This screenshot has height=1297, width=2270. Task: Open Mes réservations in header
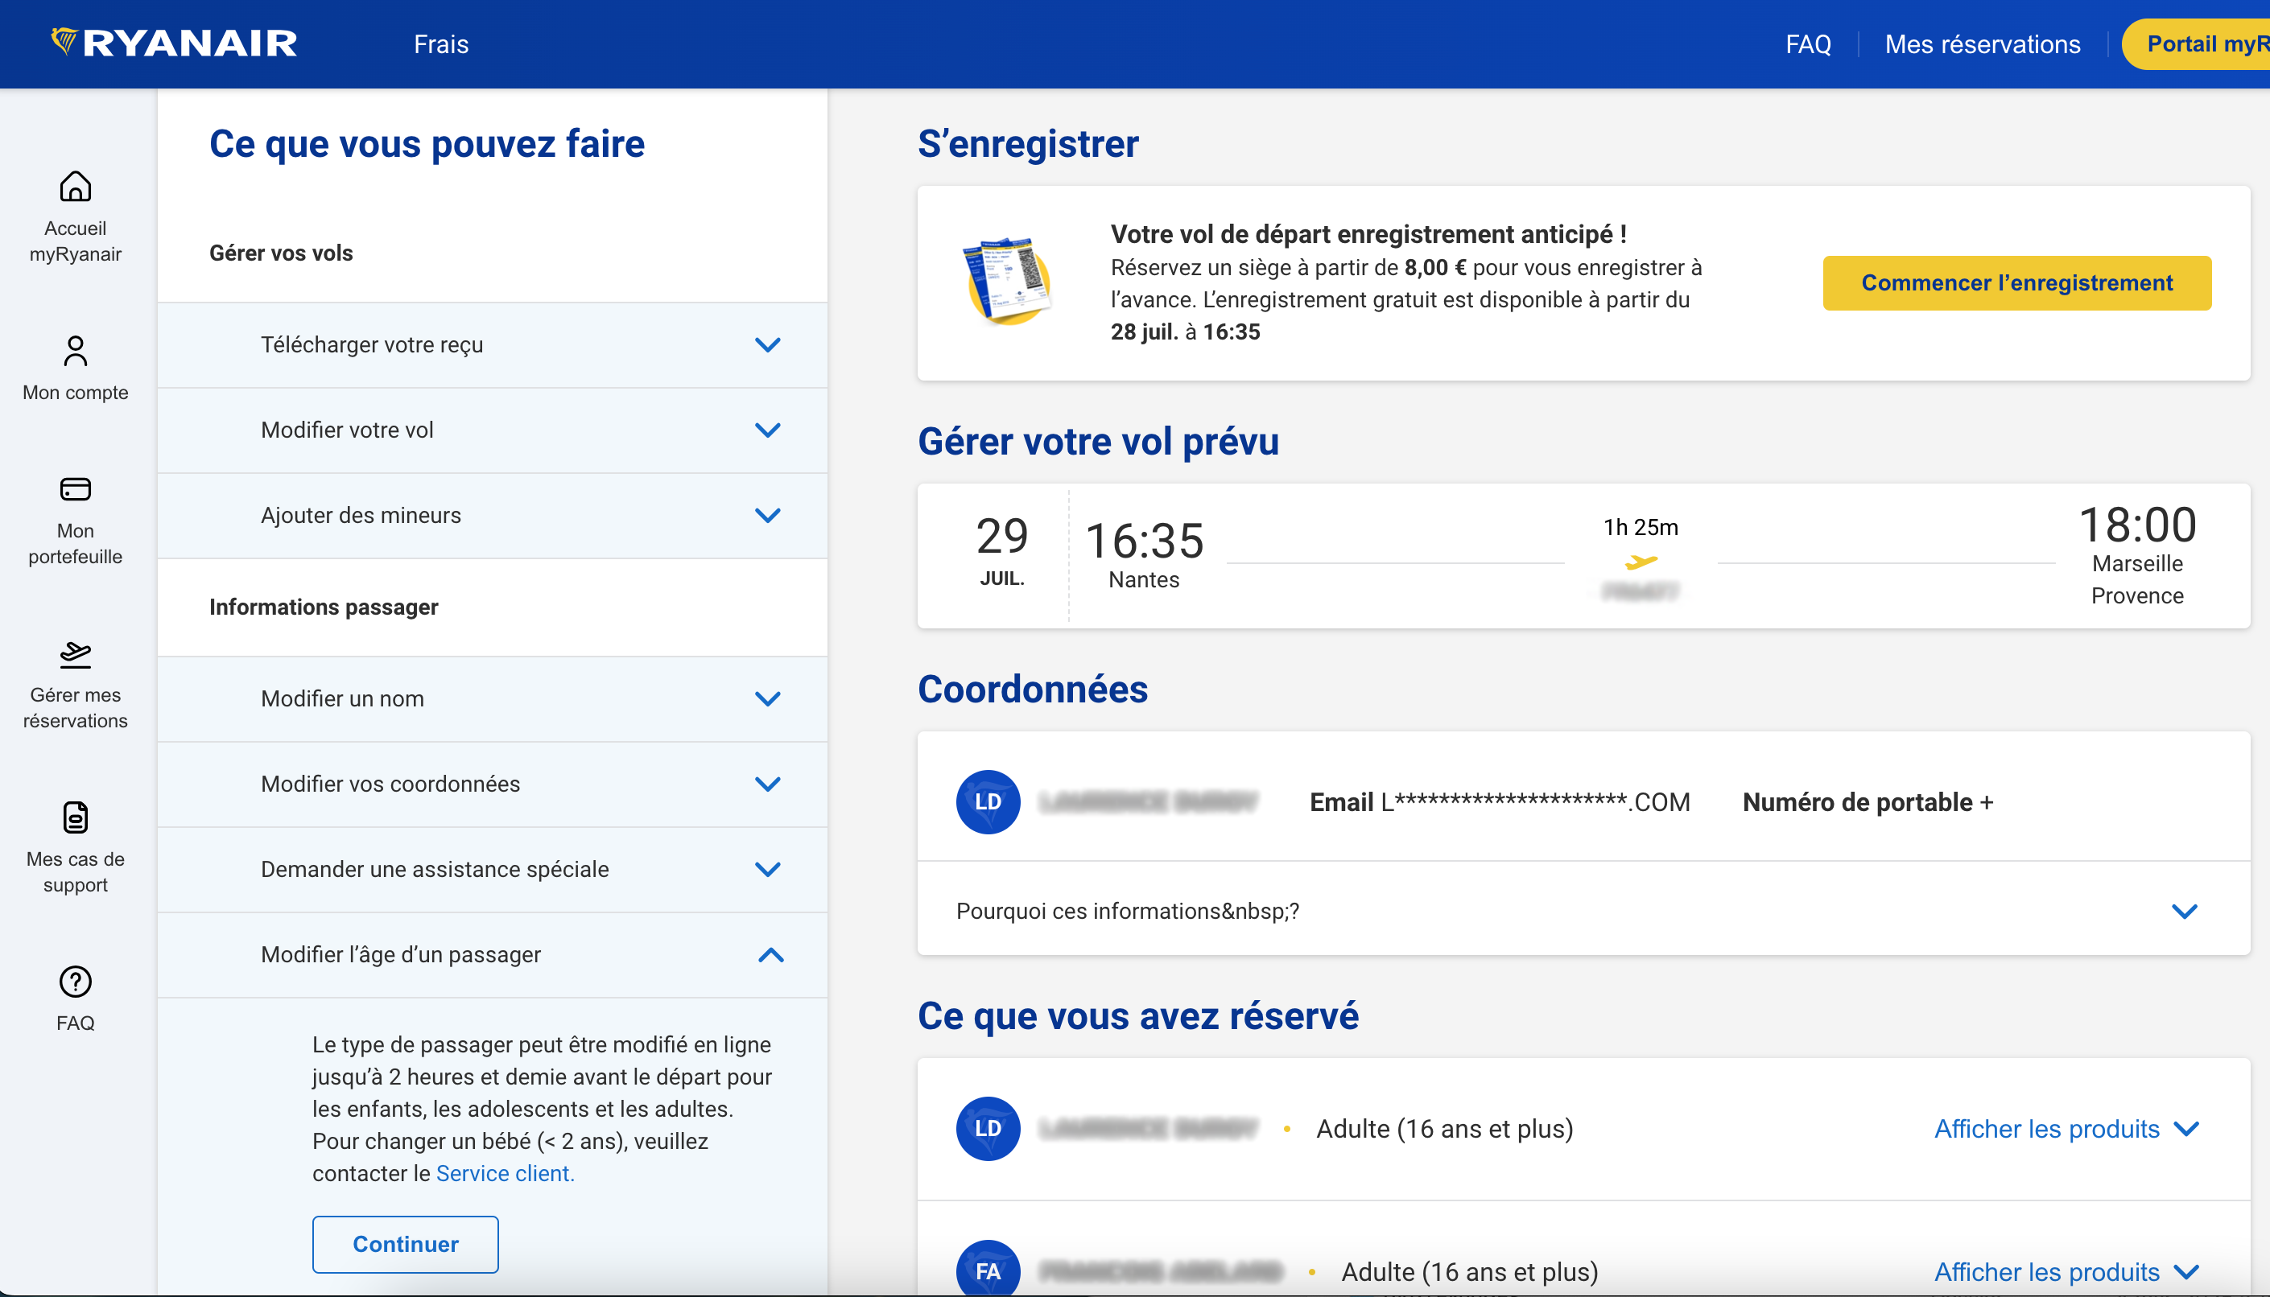(1982, 43)
